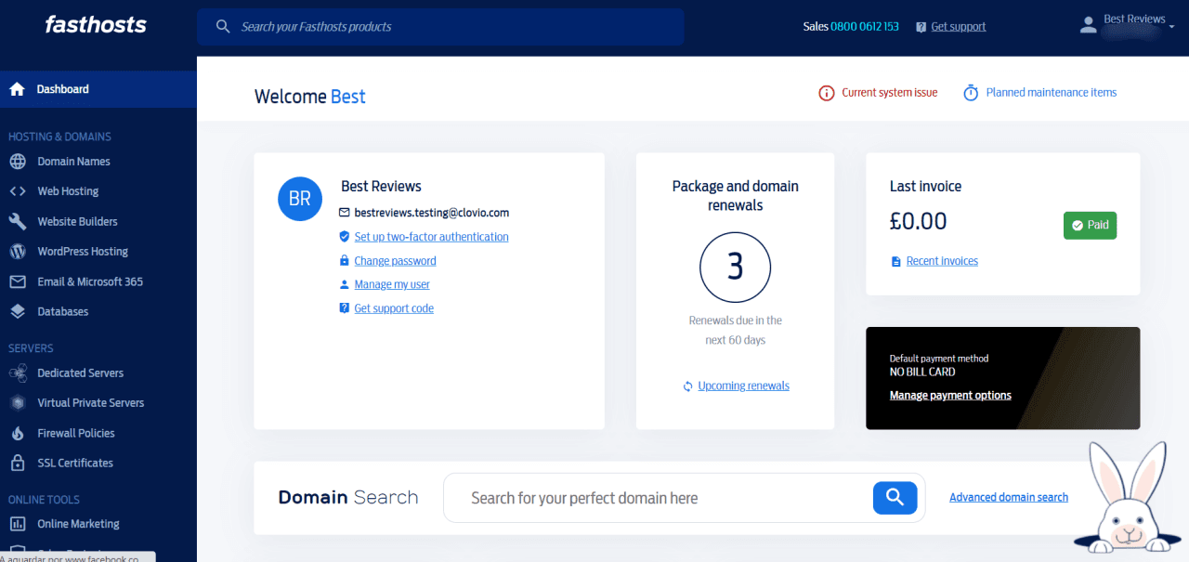Click the WordPress logo icon in sidebar
The height and width of the screenshot is (562, 1189).
[x=17, y=252]
